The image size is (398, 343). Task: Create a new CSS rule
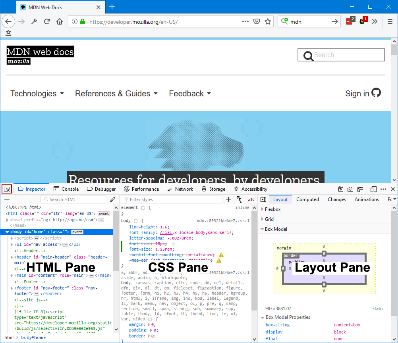[229, 199]
